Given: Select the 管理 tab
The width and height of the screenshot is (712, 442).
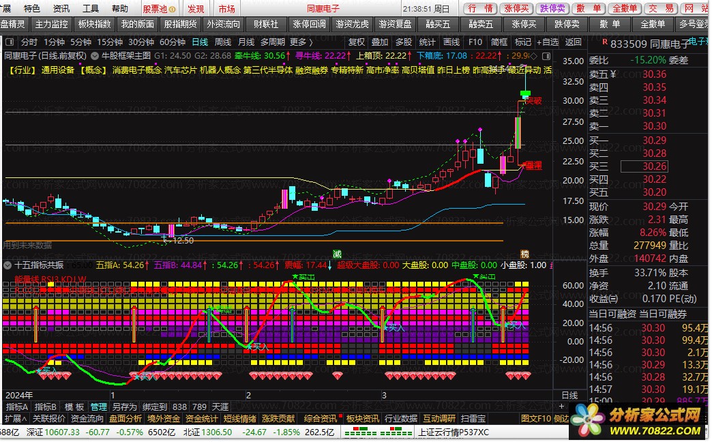Looking at the screenshot, I should (x=98, y=407).
